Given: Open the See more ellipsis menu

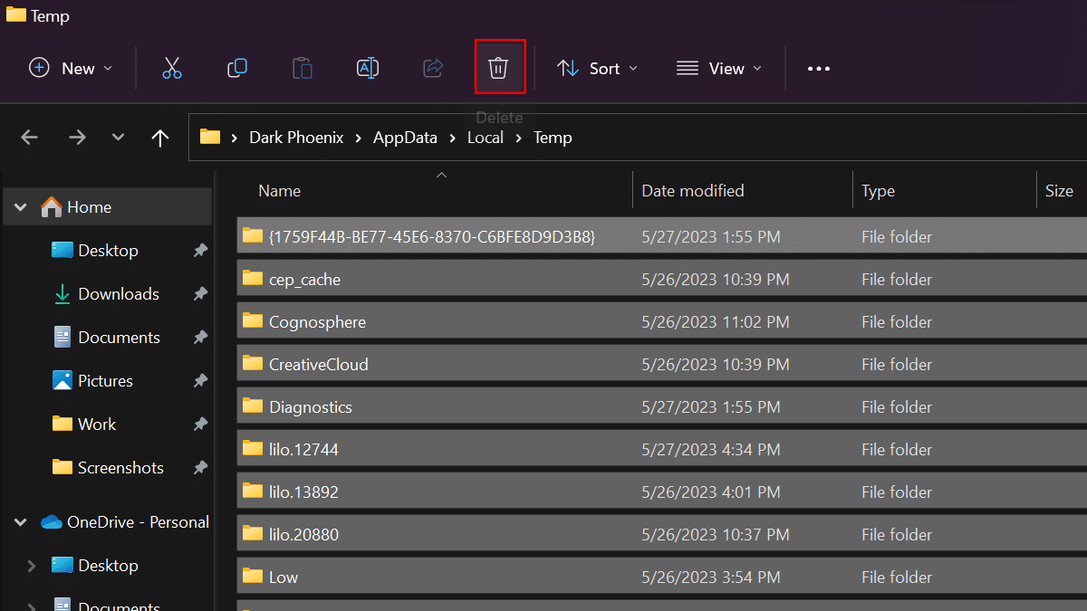Looking at the screenshot, I should (818, 68).
